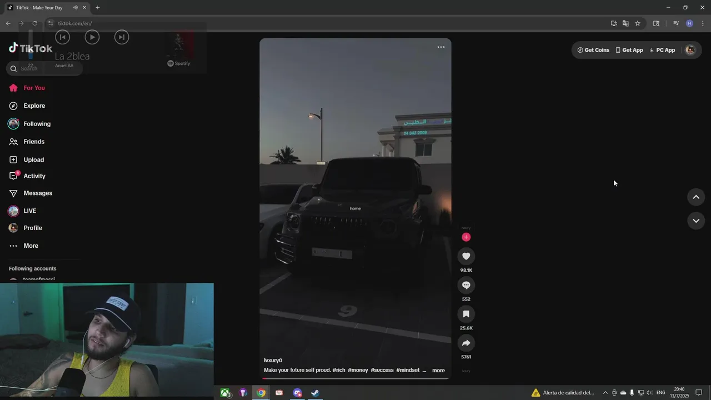
Task: Open the Explore page
Action: [x=27, y=106]
